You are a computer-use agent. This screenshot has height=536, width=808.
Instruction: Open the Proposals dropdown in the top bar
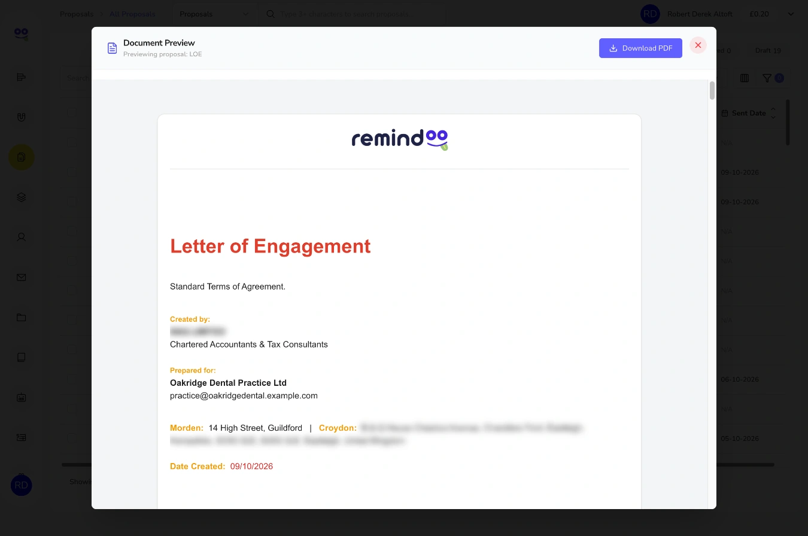pyautogui.click(x=215, y=14)
